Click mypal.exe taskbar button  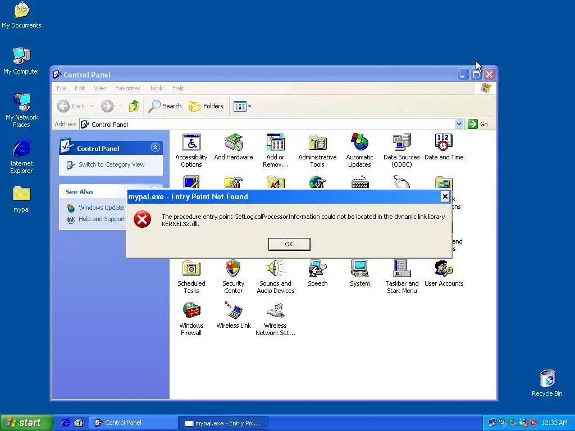[223, 423]
